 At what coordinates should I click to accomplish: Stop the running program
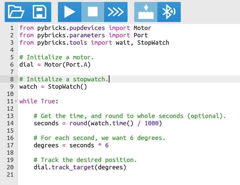point(93,12)
